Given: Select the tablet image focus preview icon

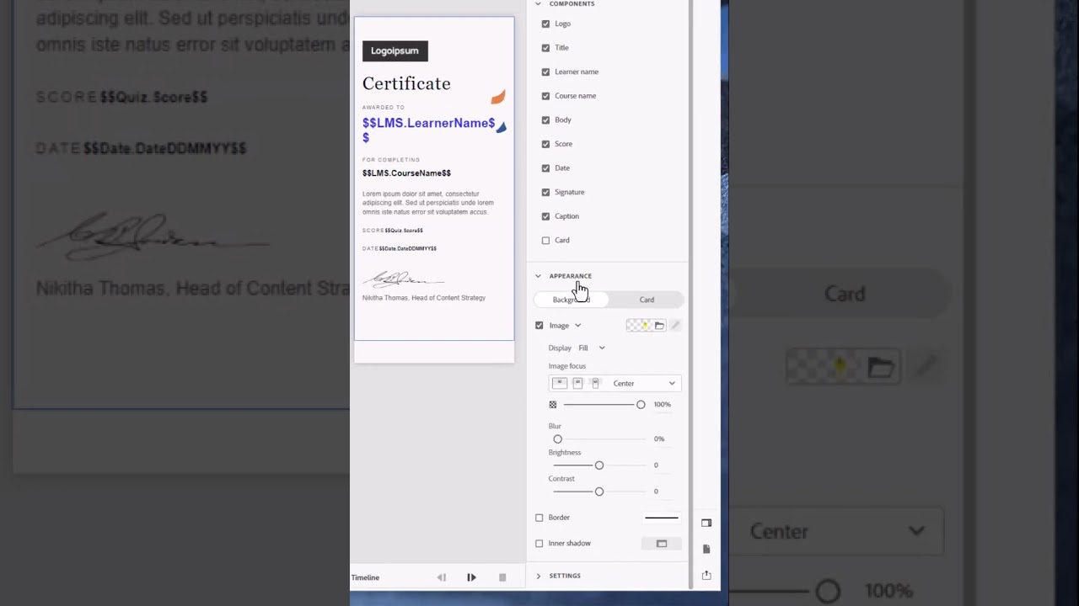Looking at the screenshot, I should pyautogui.click(x=577, y=383).
